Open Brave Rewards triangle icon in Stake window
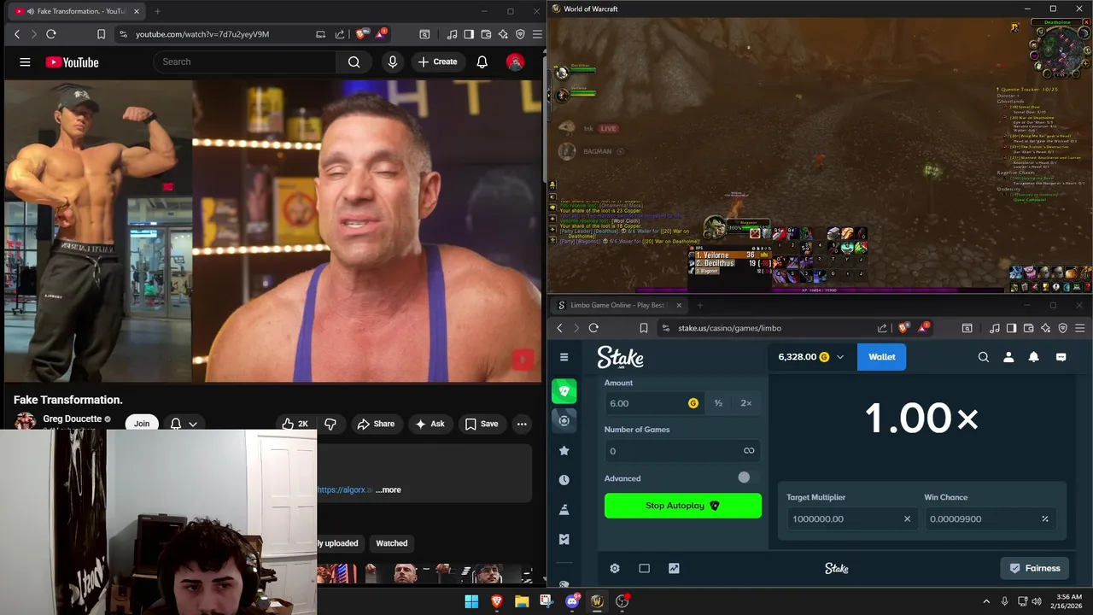The width and height of the screenshot is (1093, 615). pos(923,327)
